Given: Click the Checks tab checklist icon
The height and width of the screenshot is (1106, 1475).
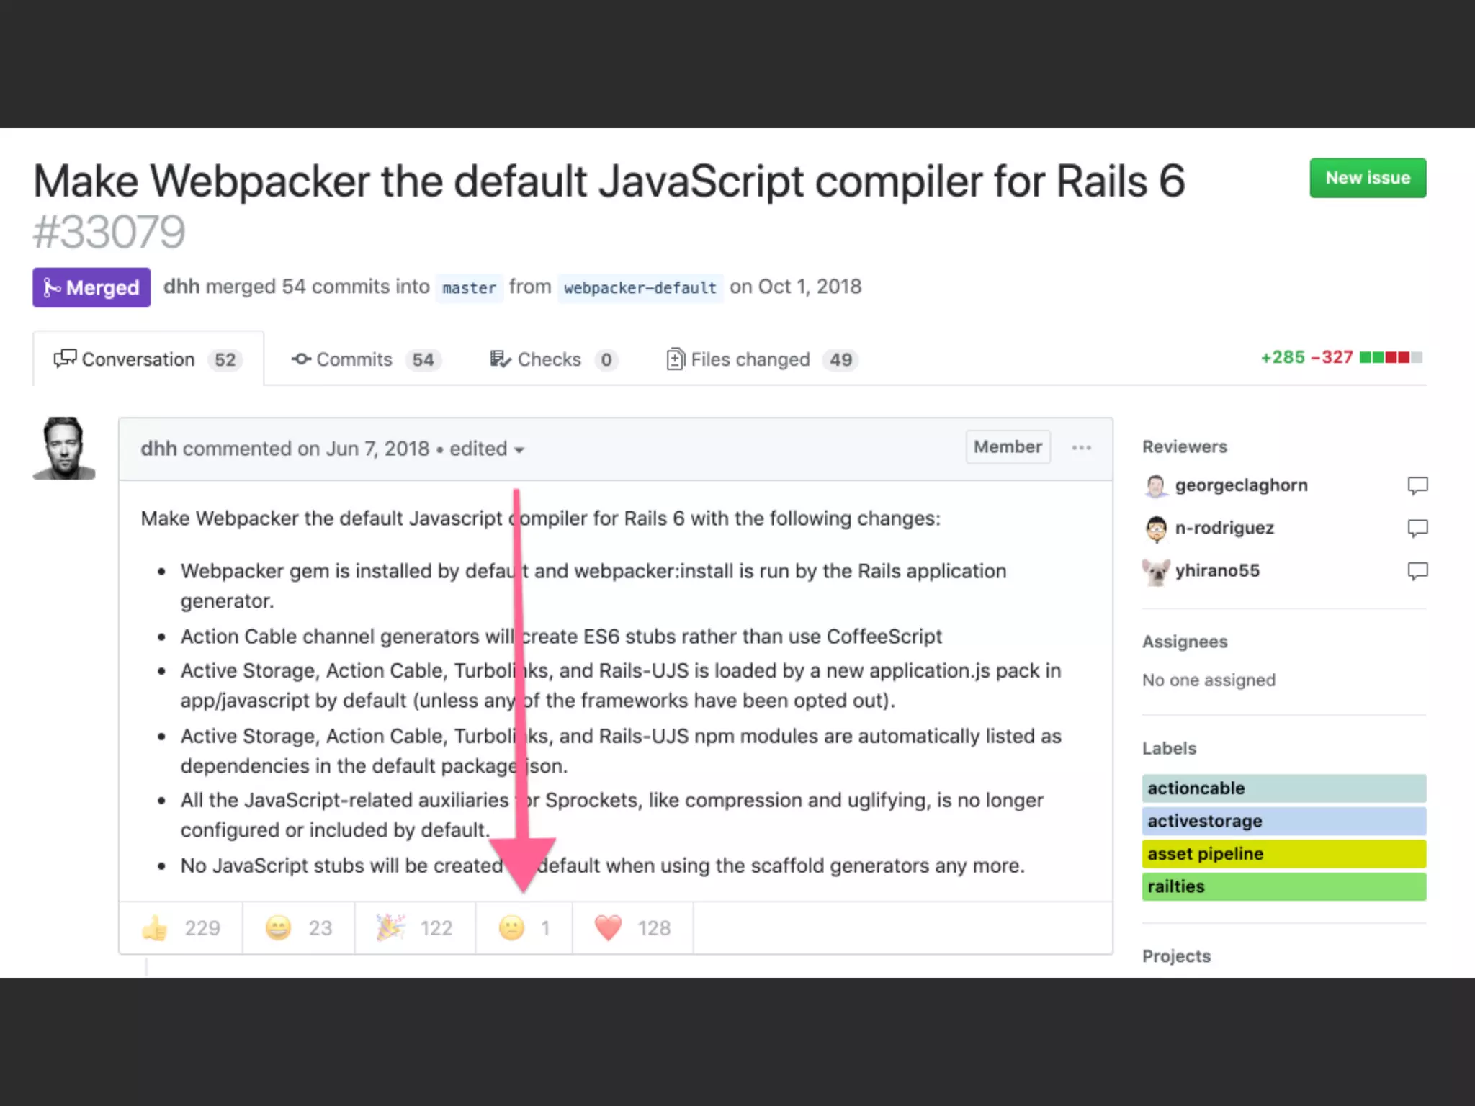Looking at the screenshot, I should (x=500, y=359).
